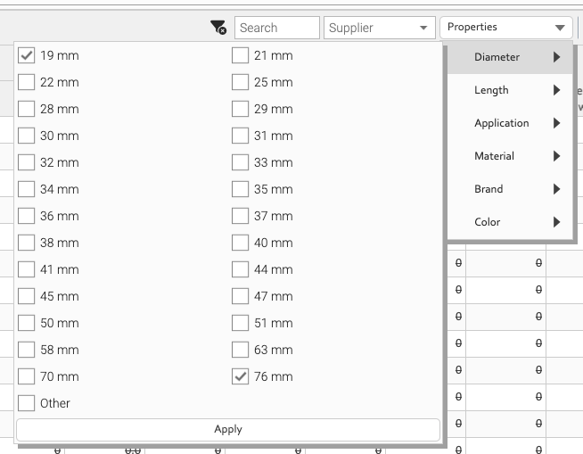Type in the Search field

276,28
